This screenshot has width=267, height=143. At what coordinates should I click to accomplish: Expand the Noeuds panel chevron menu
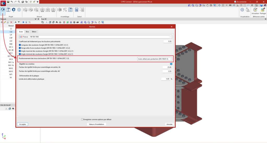[x=35, y=19]
